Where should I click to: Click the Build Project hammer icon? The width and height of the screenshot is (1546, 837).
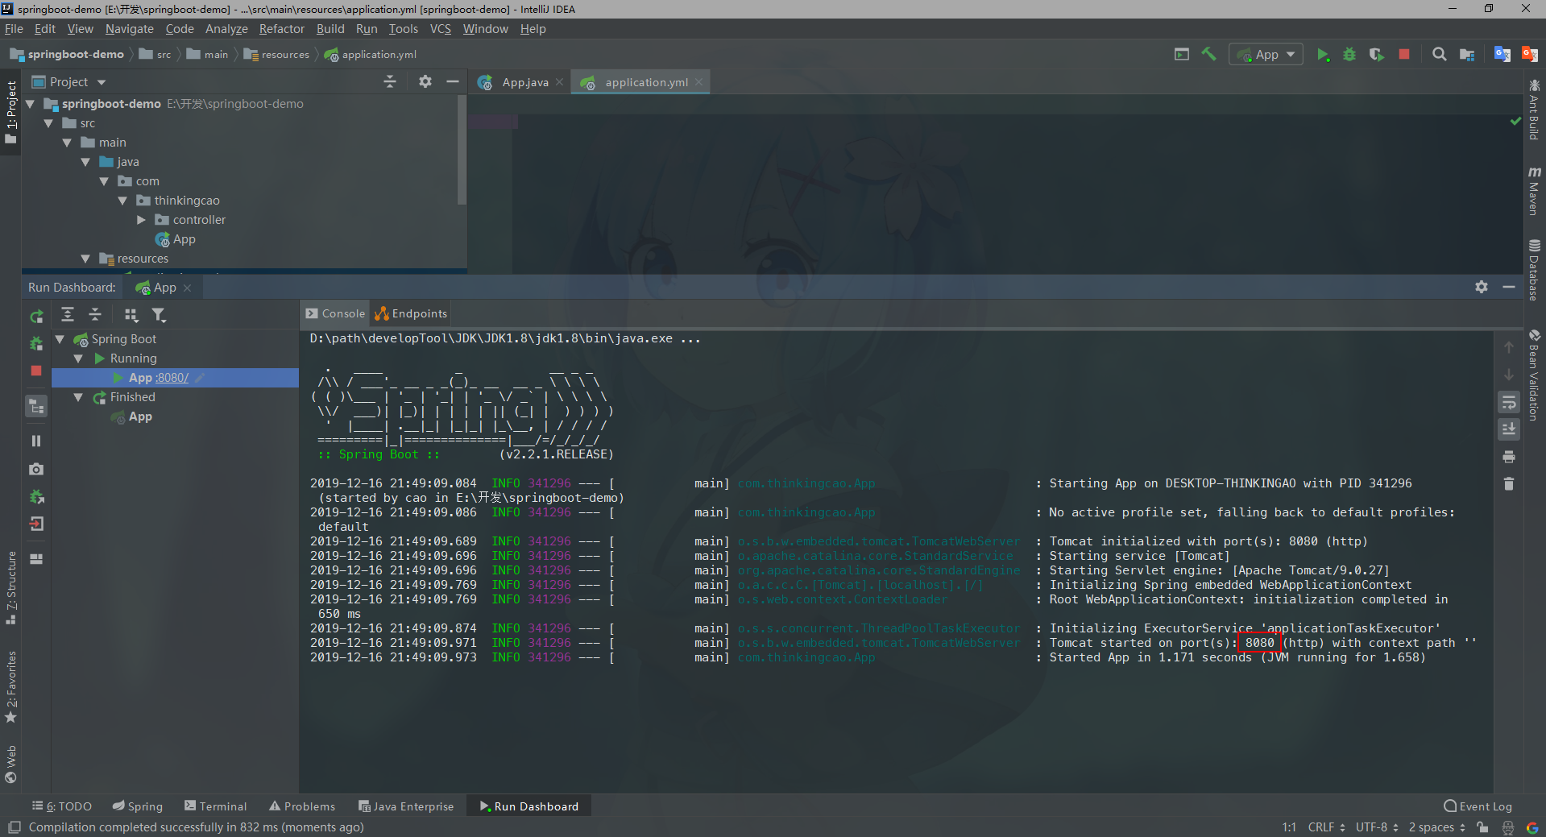pyautogui.click(x=1208, y=54)
